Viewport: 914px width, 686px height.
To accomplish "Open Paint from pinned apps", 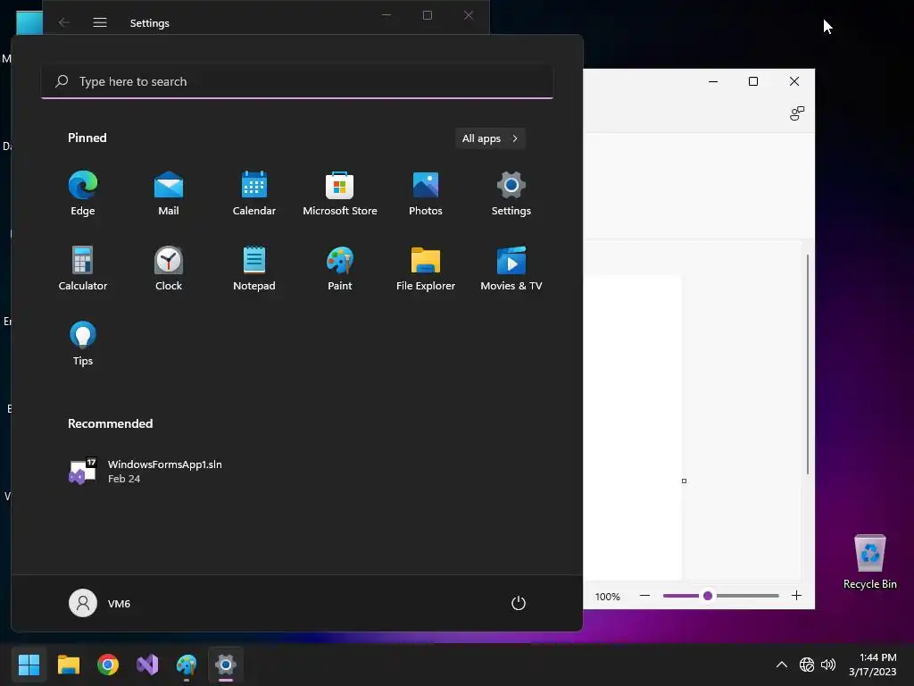I will [340, 269].
